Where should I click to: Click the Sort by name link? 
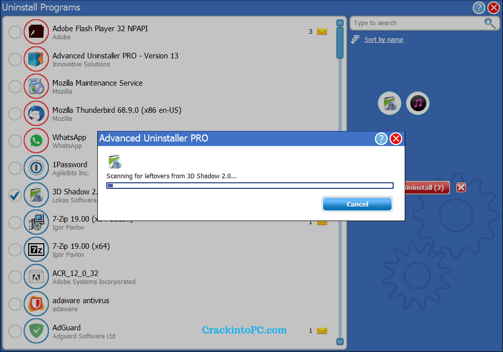(384, 39)
